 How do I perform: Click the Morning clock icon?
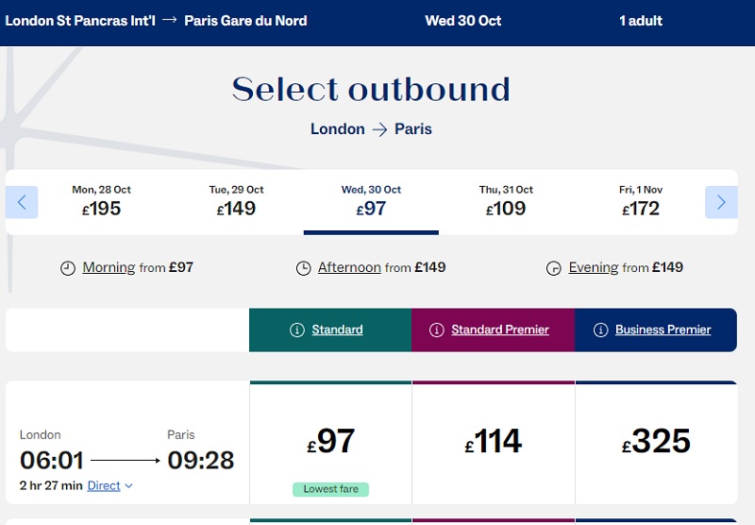(x=68, y=268)
